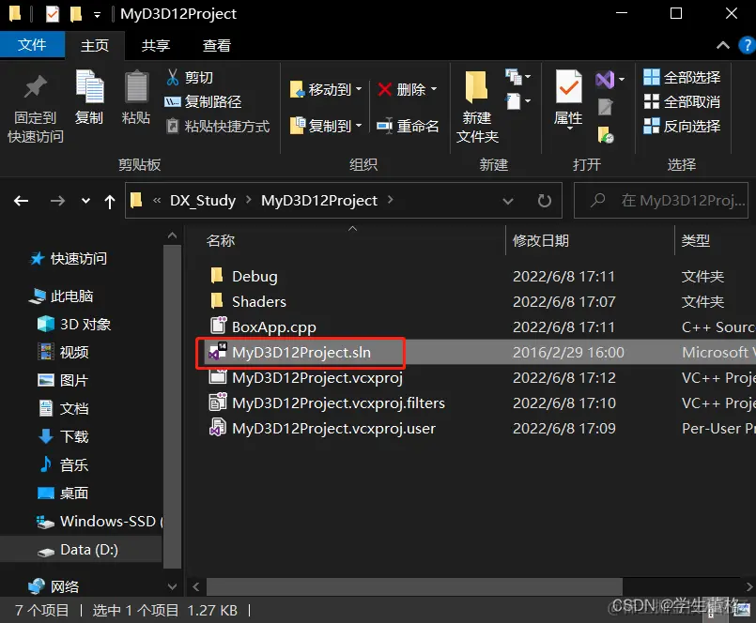Click Copy path (复制路径)

[x=203, y=101]
